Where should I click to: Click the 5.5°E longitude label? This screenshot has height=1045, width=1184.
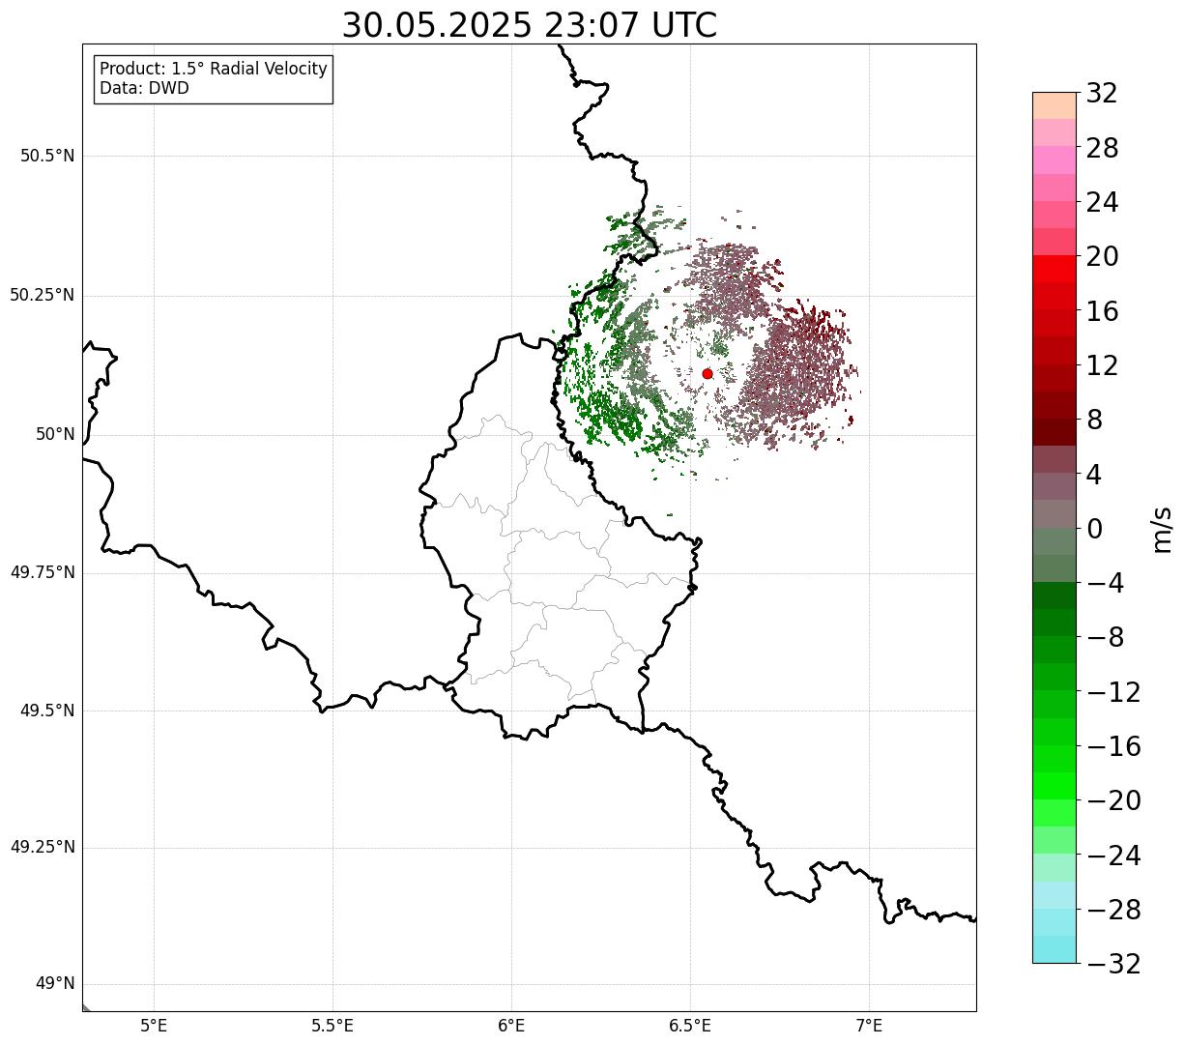tap(332, 1026)
